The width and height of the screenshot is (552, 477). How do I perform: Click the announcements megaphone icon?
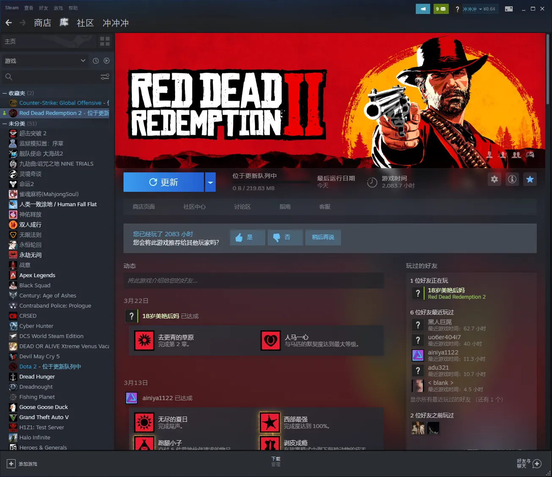tap(423, 9)
